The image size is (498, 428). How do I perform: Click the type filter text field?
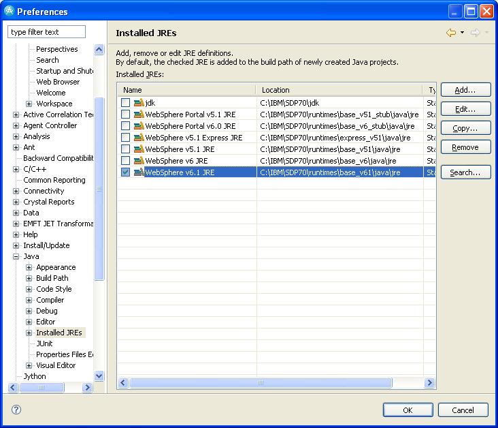(47, 32)
